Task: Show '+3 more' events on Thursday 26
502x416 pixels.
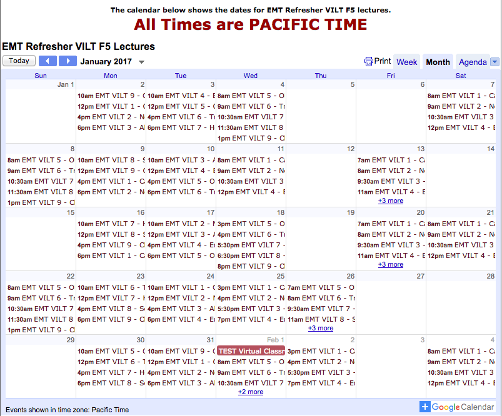Action: (321, 329)
